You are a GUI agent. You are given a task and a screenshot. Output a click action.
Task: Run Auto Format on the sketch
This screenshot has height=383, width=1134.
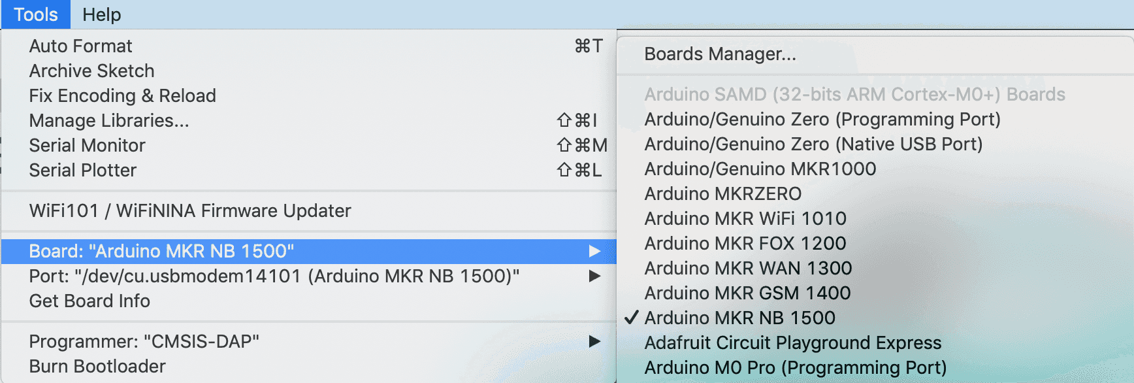pyautogui.click(x=80, y=46)
